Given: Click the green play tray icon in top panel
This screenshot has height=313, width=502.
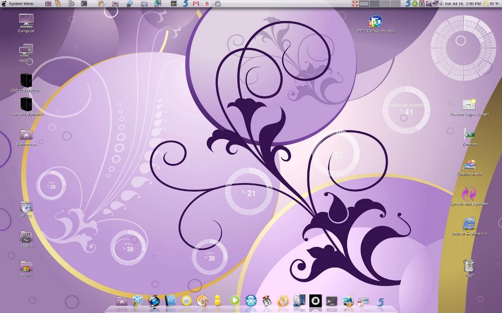Looking at the screenshot, I should coord(415,3).
